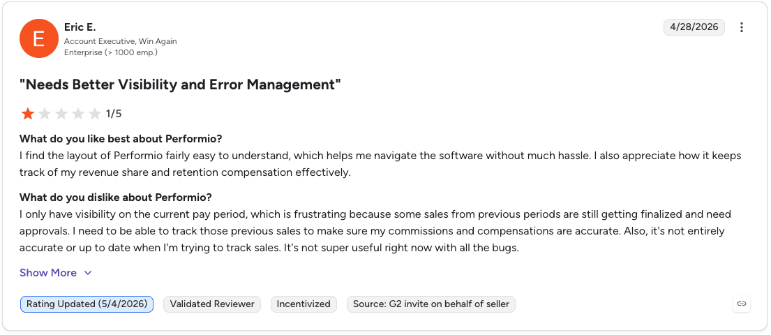This screenshot has width=771, height=335.
Task: Open reviewer name Eric E.
Action: pyautogui.click(x=80, y=27)
